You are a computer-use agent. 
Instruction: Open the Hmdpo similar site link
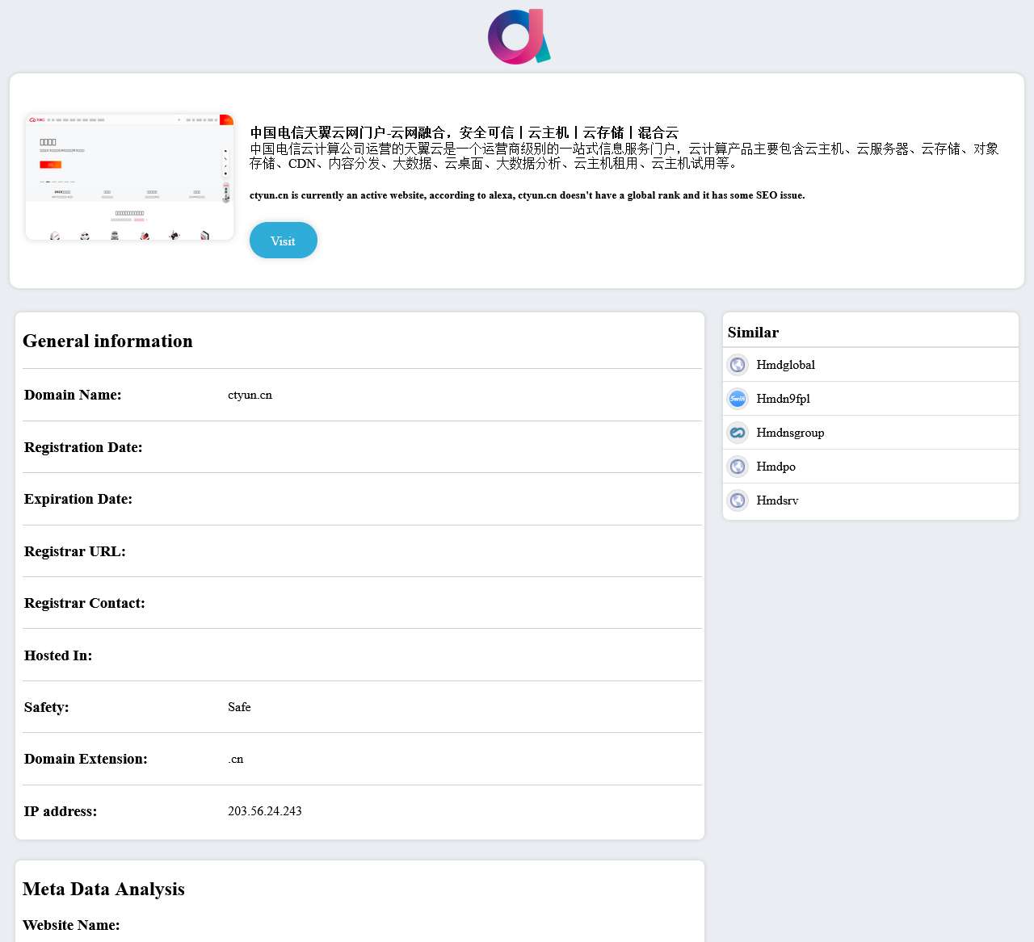(x=775, y=467)
